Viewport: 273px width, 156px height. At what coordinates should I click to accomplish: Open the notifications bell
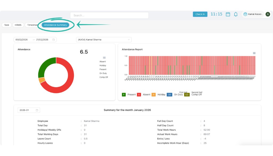236,14
